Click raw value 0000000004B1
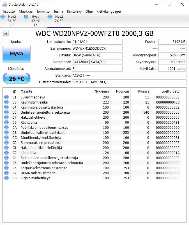Image resolution: width=189 pixels, height=225 pixels. [168, 123]
